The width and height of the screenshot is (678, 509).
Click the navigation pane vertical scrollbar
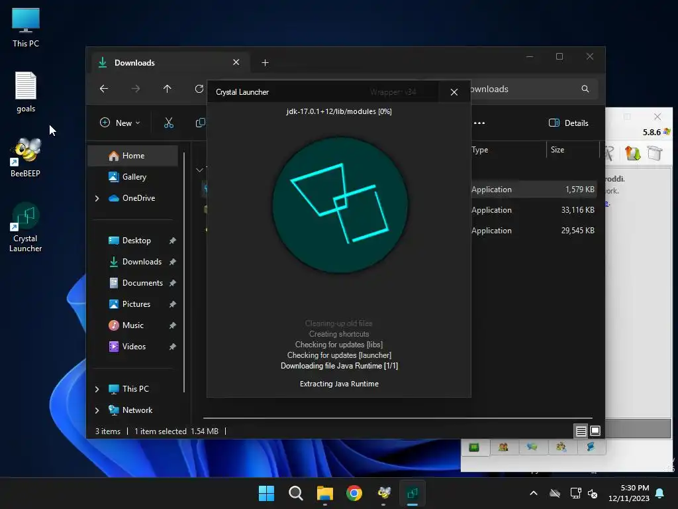[x=184, y=272]
